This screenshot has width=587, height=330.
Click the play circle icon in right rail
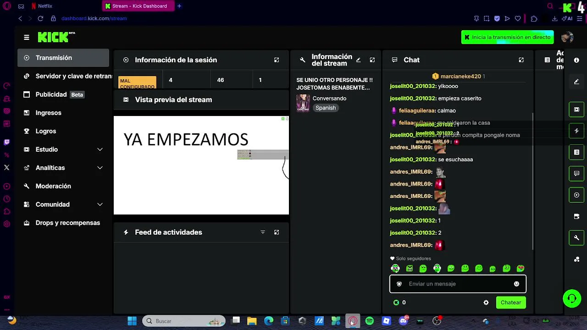[576, 195]
